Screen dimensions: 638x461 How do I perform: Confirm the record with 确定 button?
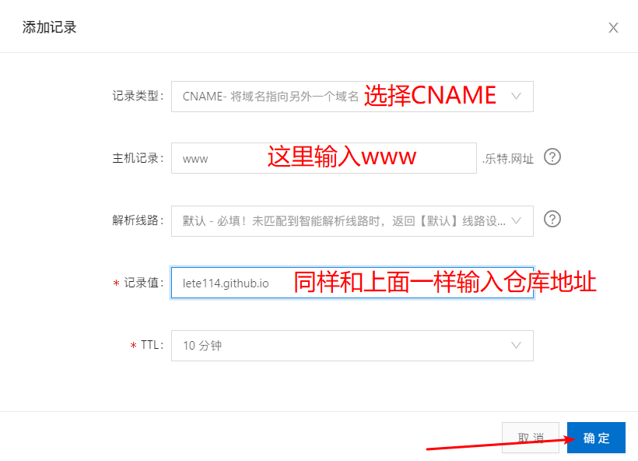596,438
